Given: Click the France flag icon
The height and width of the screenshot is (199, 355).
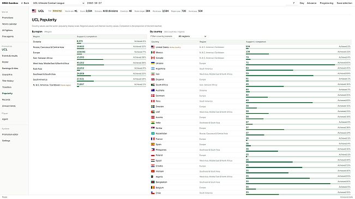Looking at the screenshot, I should tap(153, 139).
